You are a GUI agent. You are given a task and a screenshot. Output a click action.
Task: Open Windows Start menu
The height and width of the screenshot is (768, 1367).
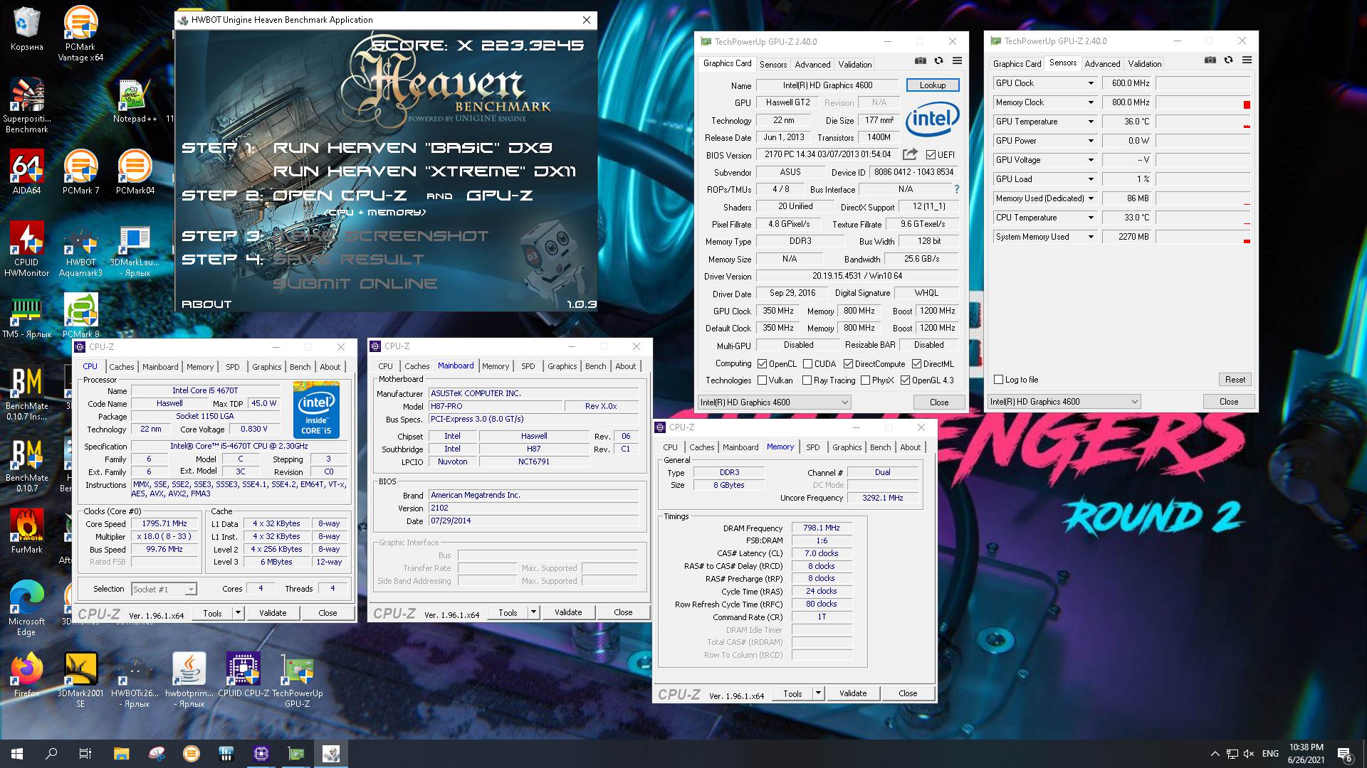point(17,754)
